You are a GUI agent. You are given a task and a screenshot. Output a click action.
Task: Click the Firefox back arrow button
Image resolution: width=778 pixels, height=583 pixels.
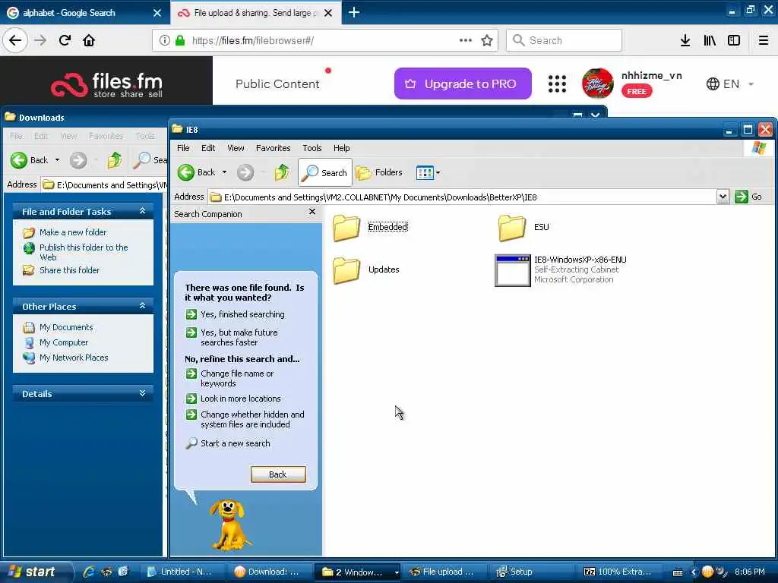point(15,40)
